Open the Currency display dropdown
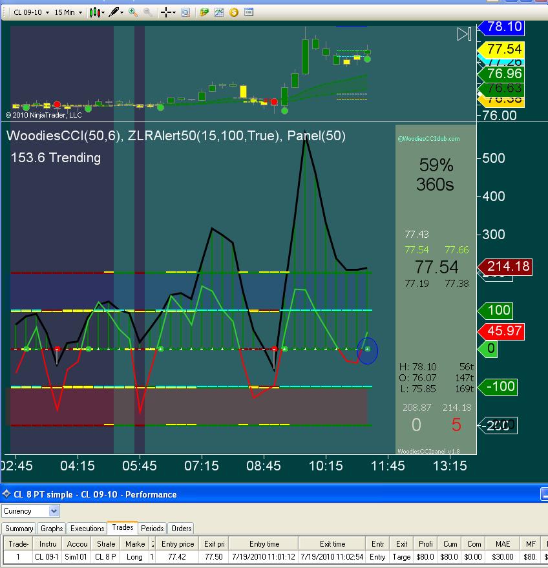548x568 pixels. pyautogui.click(x=30, y=511)
